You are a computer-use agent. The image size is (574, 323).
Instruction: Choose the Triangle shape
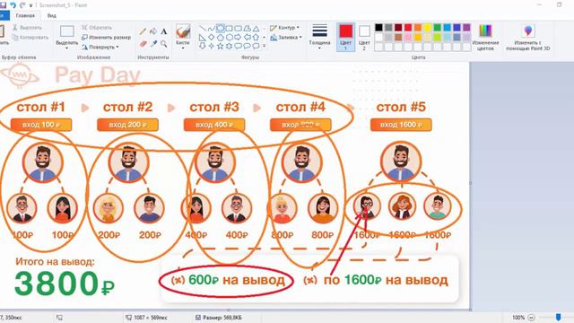click(x=256, y=29)
